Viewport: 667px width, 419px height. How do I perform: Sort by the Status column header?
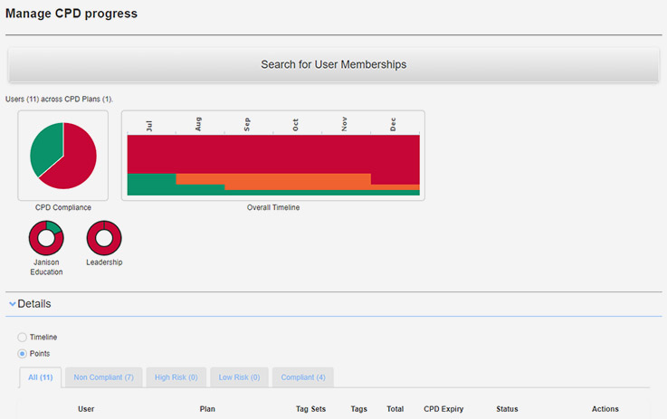tap(507, 409)
